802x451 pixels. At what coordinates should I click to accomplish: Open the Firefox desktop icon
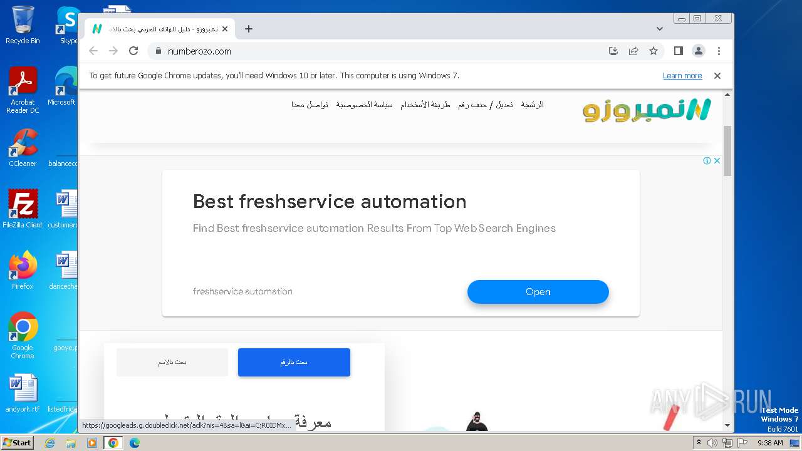[x=23, y=271]
